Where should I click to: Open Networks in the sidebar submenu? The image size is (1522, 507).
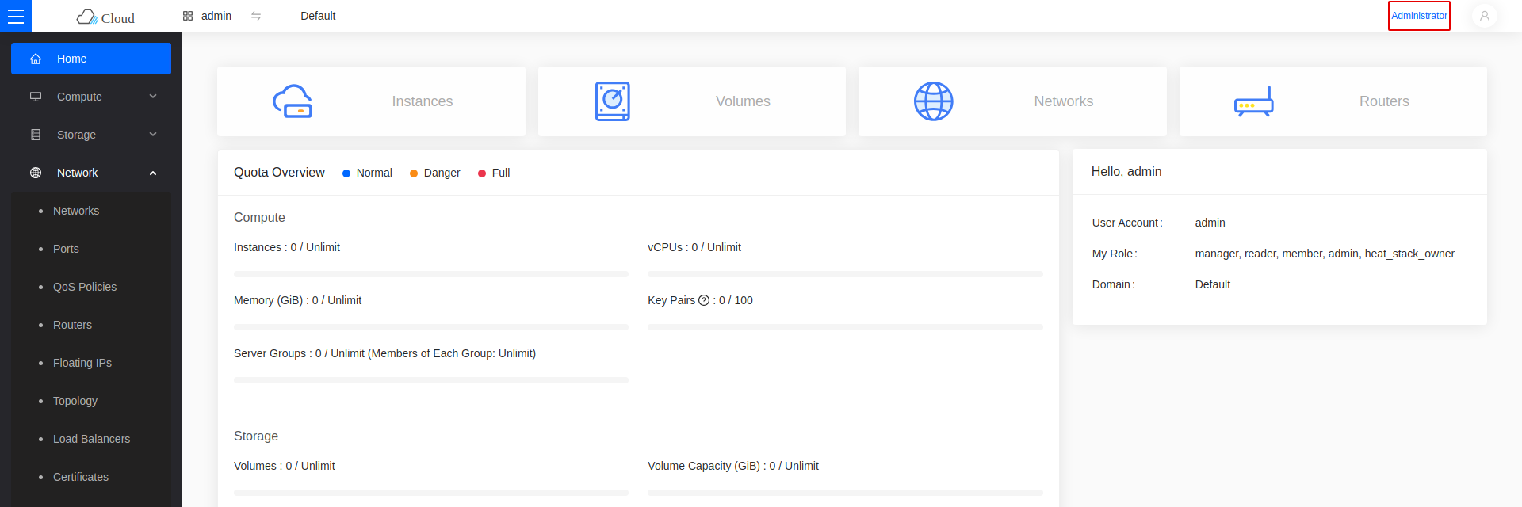pos(76,211)
